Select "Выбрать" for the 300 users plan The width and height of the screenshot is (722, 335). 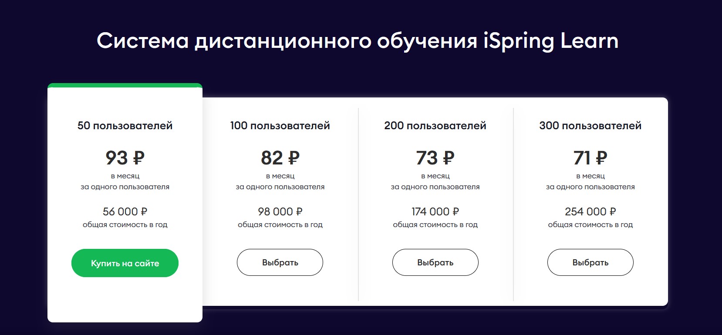[590, 262]
